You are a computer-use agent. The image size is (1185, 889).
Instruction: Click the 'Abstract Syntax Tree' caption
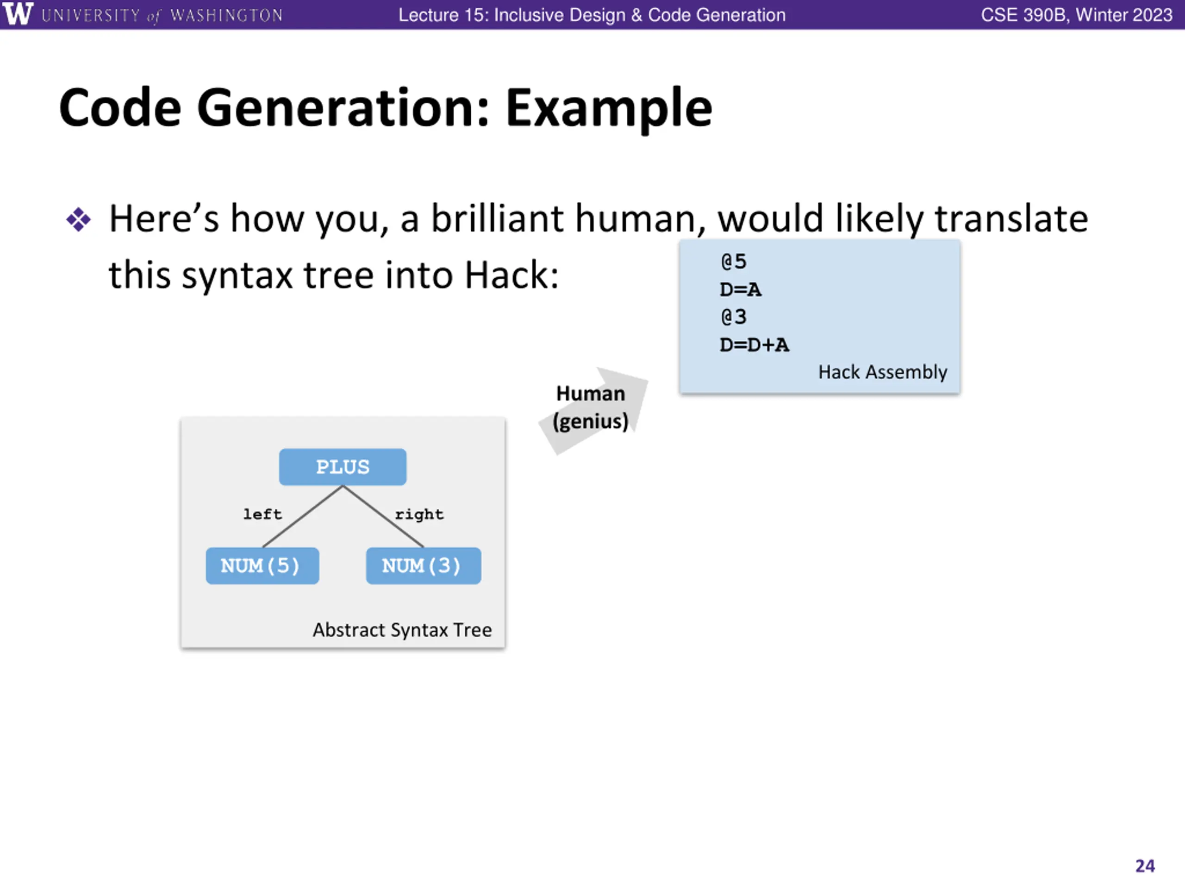point(402,630)
